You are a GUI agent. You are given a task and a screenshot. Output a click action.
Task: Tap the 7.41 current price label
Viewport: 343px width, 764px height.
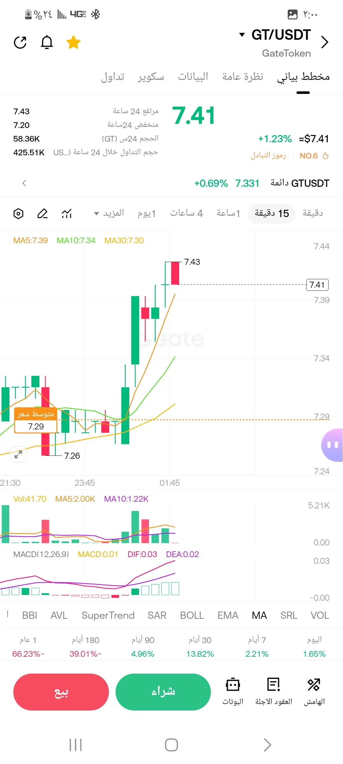click(x=317, y=285)
